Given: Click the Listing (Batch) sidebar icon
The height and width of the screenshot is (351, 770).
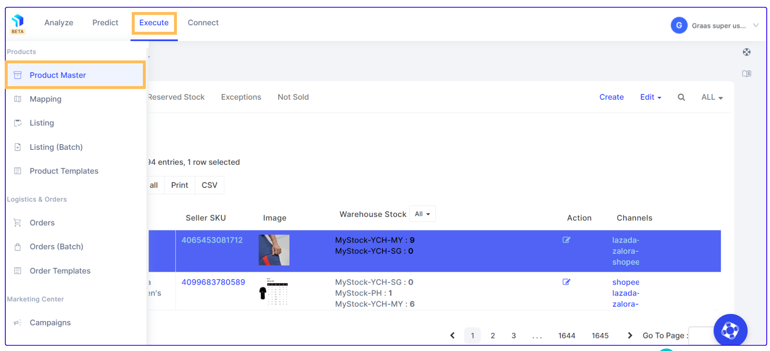Looking at the screenshot, I should [x=18, y=147].
